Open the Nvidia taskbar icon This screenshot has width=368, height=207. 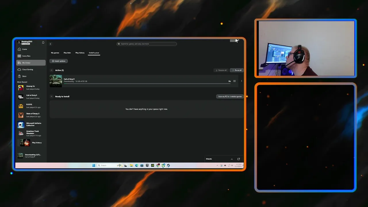tap(152, 165)
